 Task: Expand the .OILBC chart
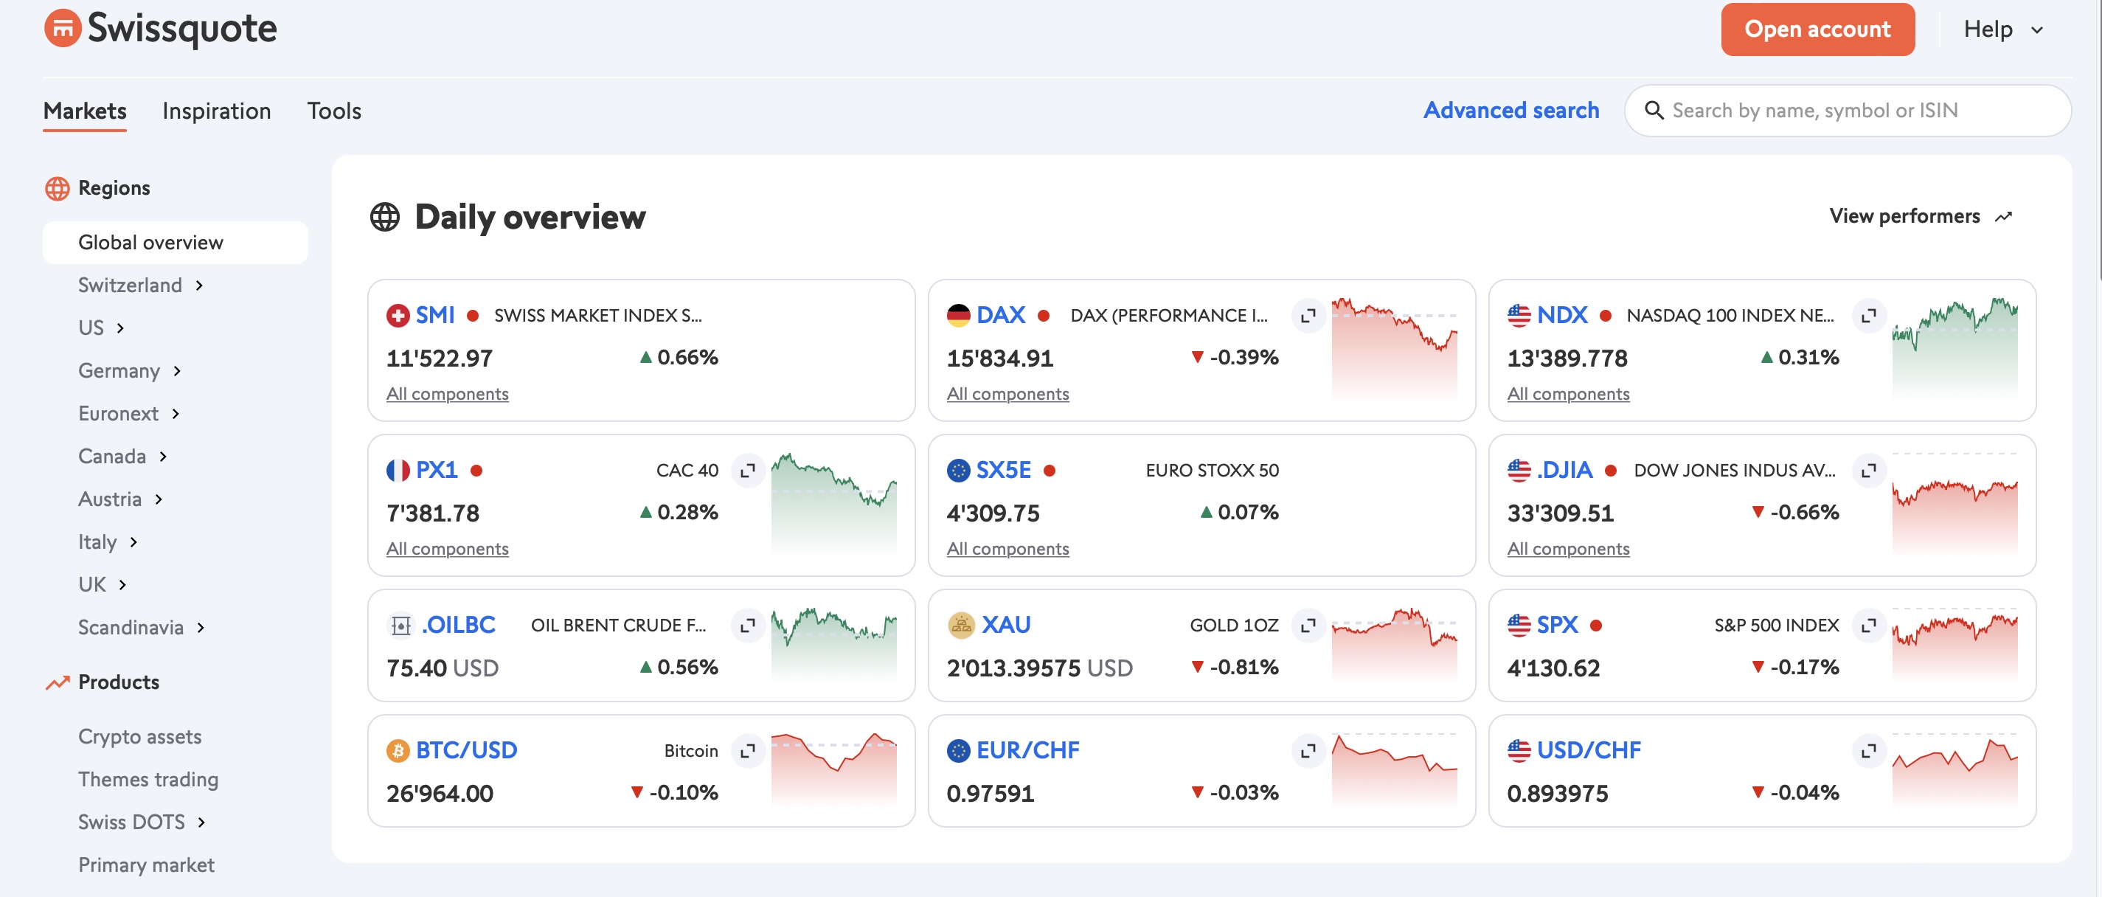(747, 626)
